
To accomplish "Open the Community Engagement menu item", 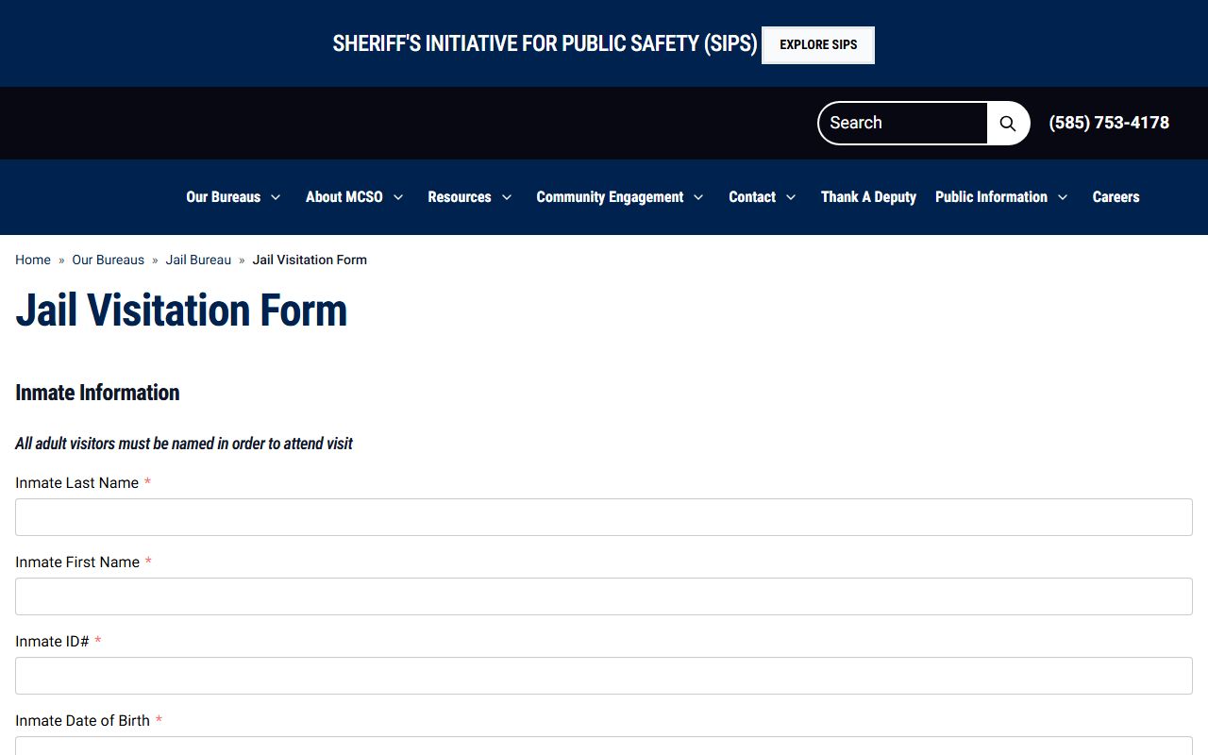I will coord(610,197).
